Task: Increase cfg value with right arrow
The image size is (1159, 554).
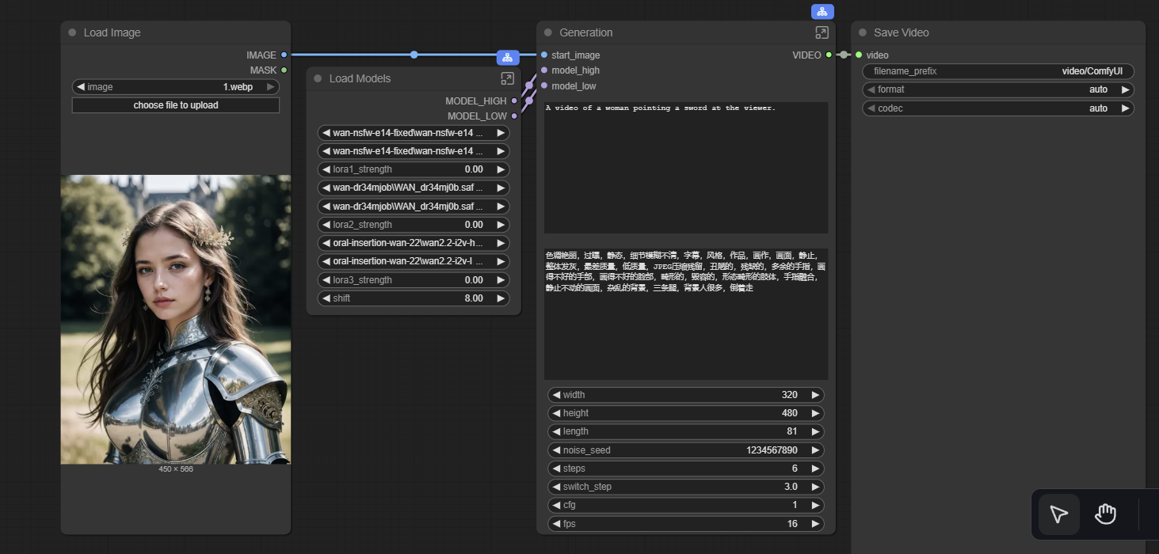Action: point(815,505)
